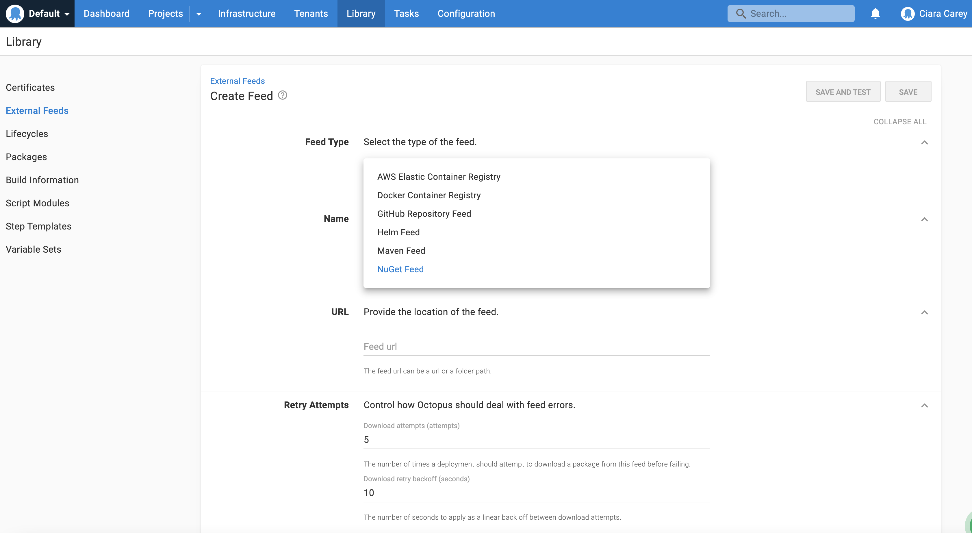Viewport: 972px width, 533px height.
Task: Click the search magnifier icon
Action: coord(741,13)
